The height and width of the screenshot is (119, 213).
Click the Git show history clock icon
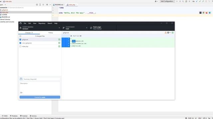coord(206,1)
